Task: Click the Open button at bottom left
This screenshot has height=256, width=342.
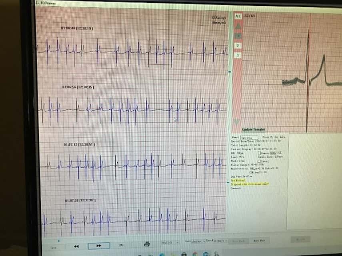Action: click(54, 247)
